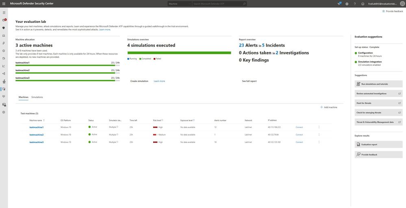Sort by Alerts number column header
This screenshot has height=208, width=406.
(x=220, y=120)
